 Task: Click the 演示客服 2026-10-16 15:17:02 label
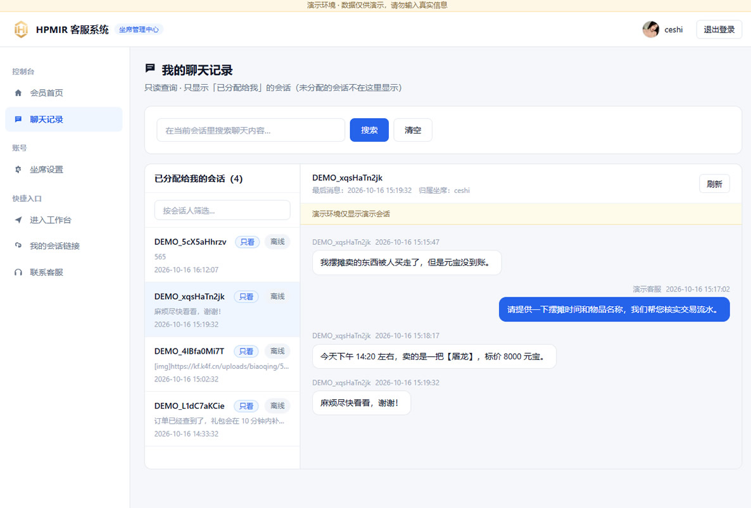coord(681,289)
